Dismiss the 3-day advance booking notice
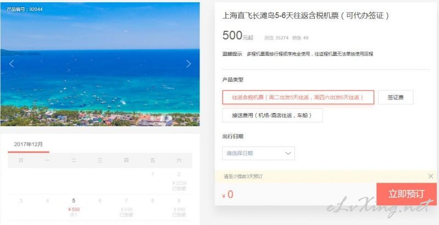The image size is (439, 225). (x=431, y=176)
